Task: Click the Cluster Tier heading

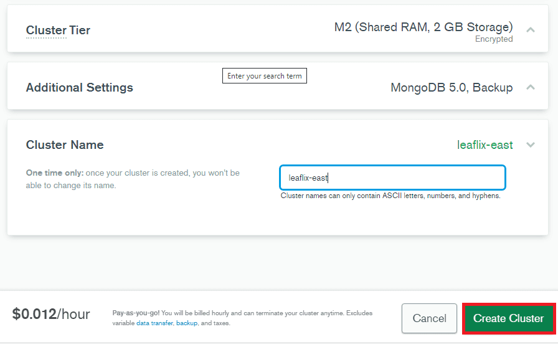Action: (x=58, y=31)
